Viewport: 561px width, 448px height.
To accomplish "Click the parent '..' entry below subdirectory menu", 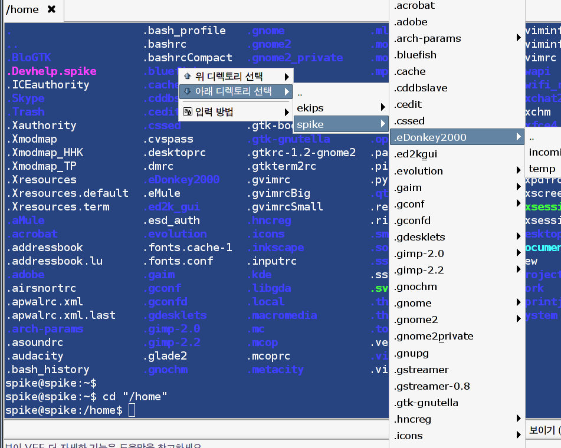I will pos(300,93).
